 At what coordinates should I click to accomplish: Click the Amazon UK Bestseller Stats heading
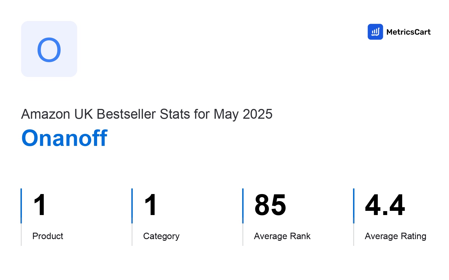(147, 114)
